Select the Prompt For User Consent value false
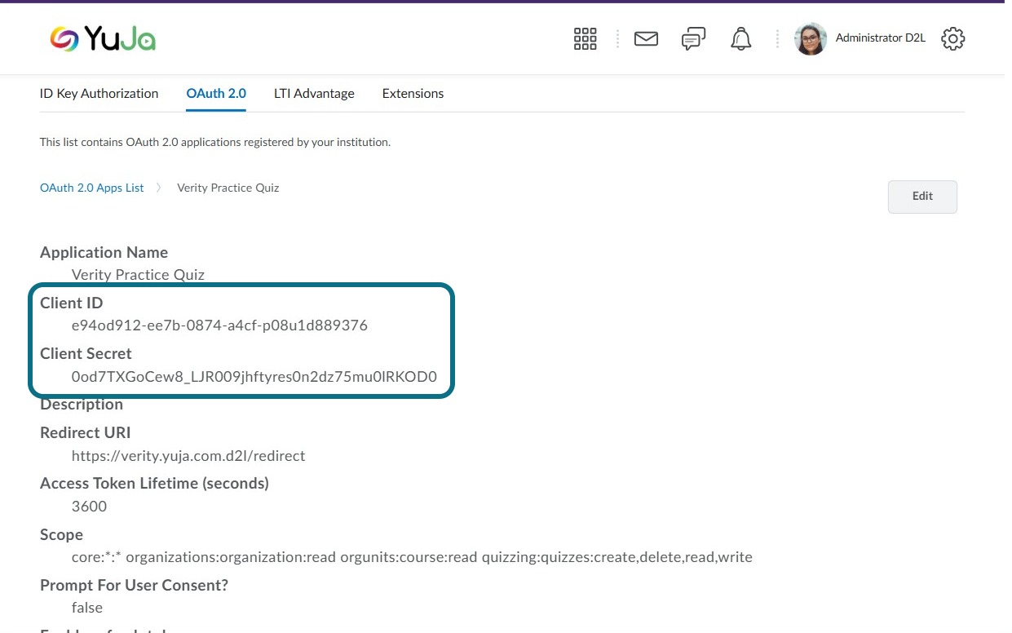Screen dimensions: 1012x633 (87, 608)
